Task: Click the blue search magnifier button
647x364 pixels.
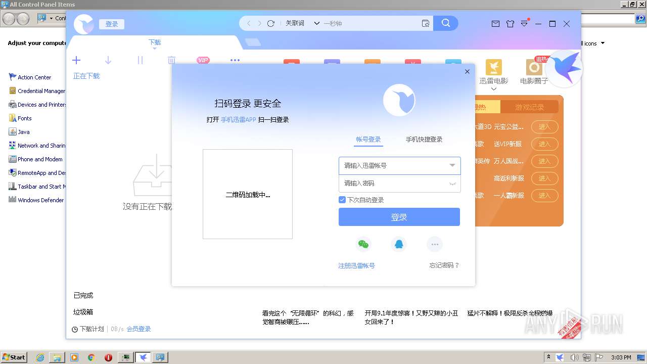Action: pyautogui.click(x=445, y=23)
